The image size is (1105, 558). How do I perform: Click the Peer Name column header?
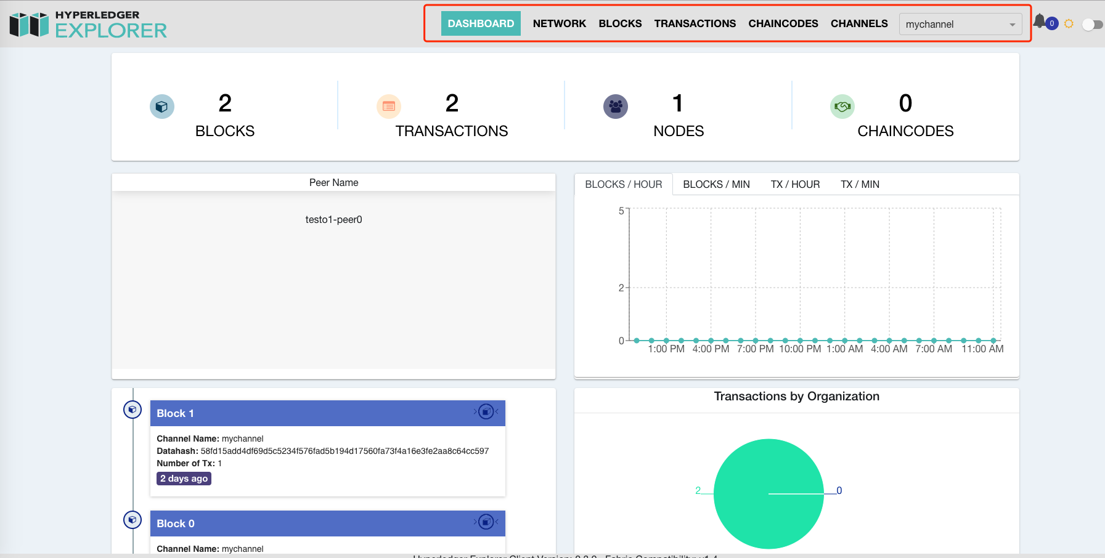[x=333, y=182]
